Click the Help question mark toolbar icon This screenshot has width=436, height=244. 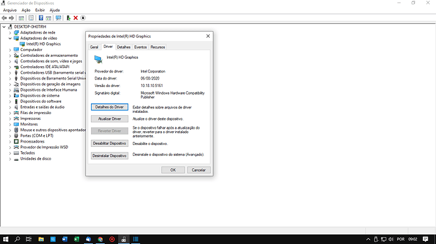tap(41, 18)
